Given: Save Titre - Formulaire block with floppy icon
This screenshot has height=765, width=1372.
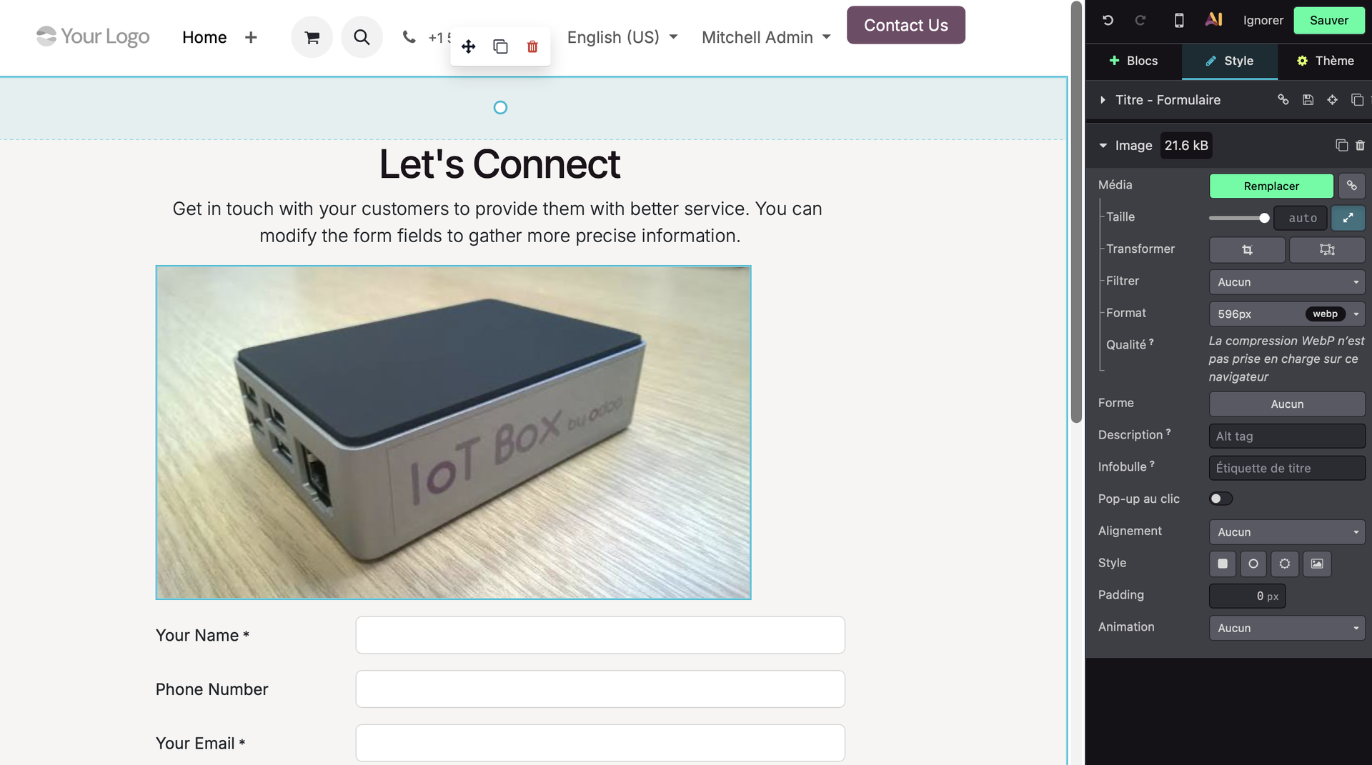Looking at the screenshot, I should [1308, 100].
